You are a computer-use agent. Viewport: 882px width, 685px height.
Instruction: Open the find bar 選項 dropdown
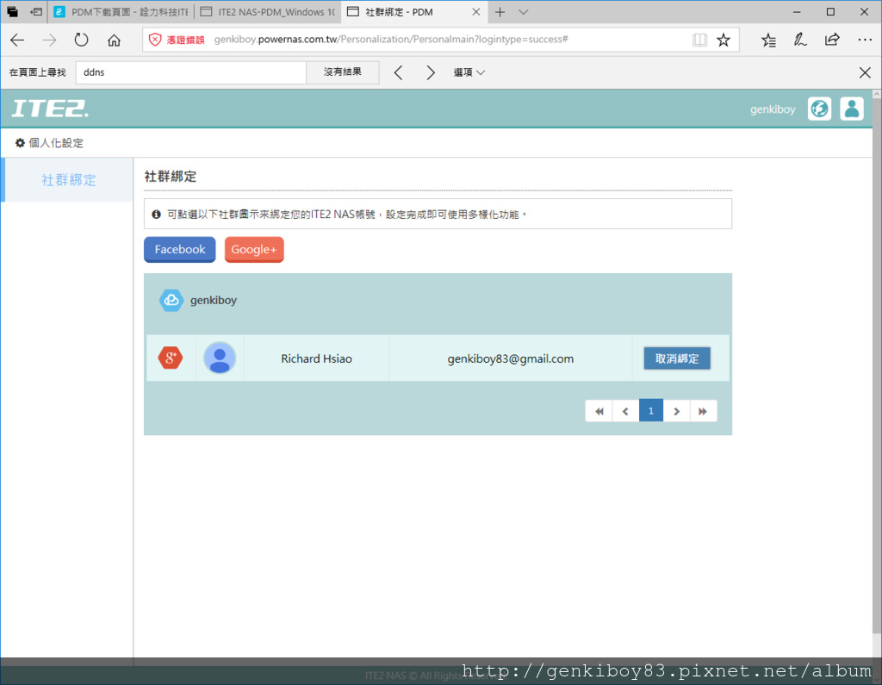point(469,72)
